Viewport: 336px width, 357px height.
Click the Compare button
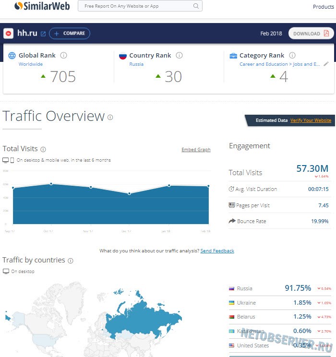pos(70,34)
